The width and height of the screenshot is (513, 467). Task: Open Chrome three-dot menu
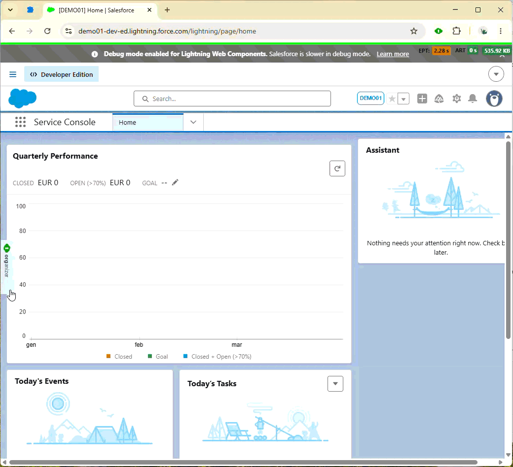501,31
